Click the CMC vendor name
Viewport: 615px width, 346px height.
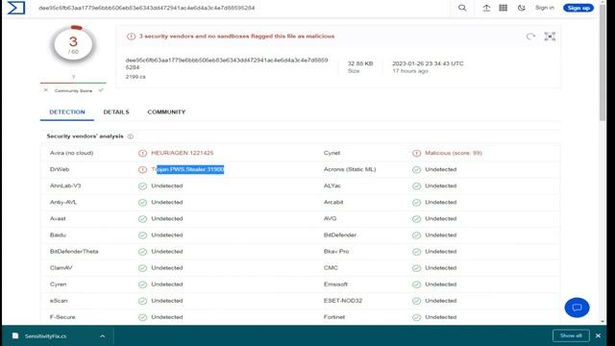pyautogui.click(x=331, y=268)
